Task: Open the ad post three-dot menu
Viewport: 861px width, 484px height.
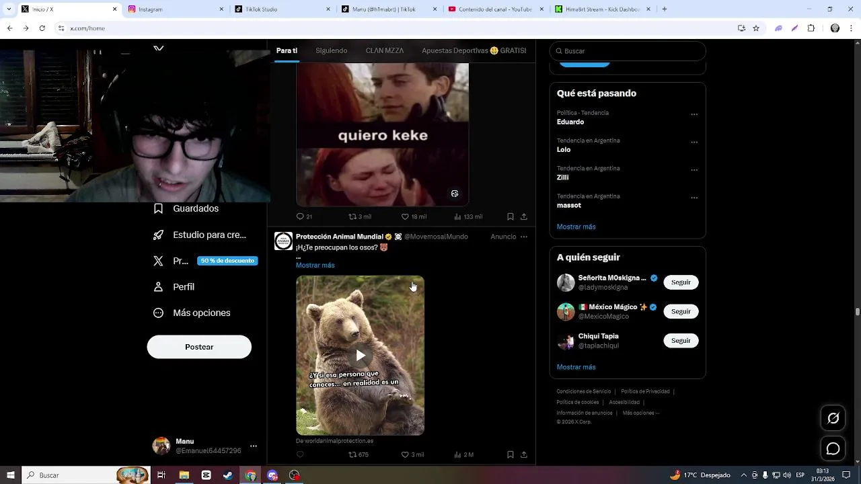Action: (524, 237)
